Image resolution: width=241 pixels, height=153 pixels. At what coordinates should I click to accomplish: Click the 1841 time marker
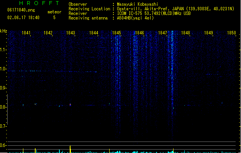click(x=26, y=33)
